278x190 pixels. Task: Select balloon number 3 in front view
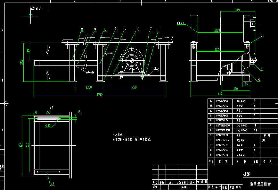(125, 29)
